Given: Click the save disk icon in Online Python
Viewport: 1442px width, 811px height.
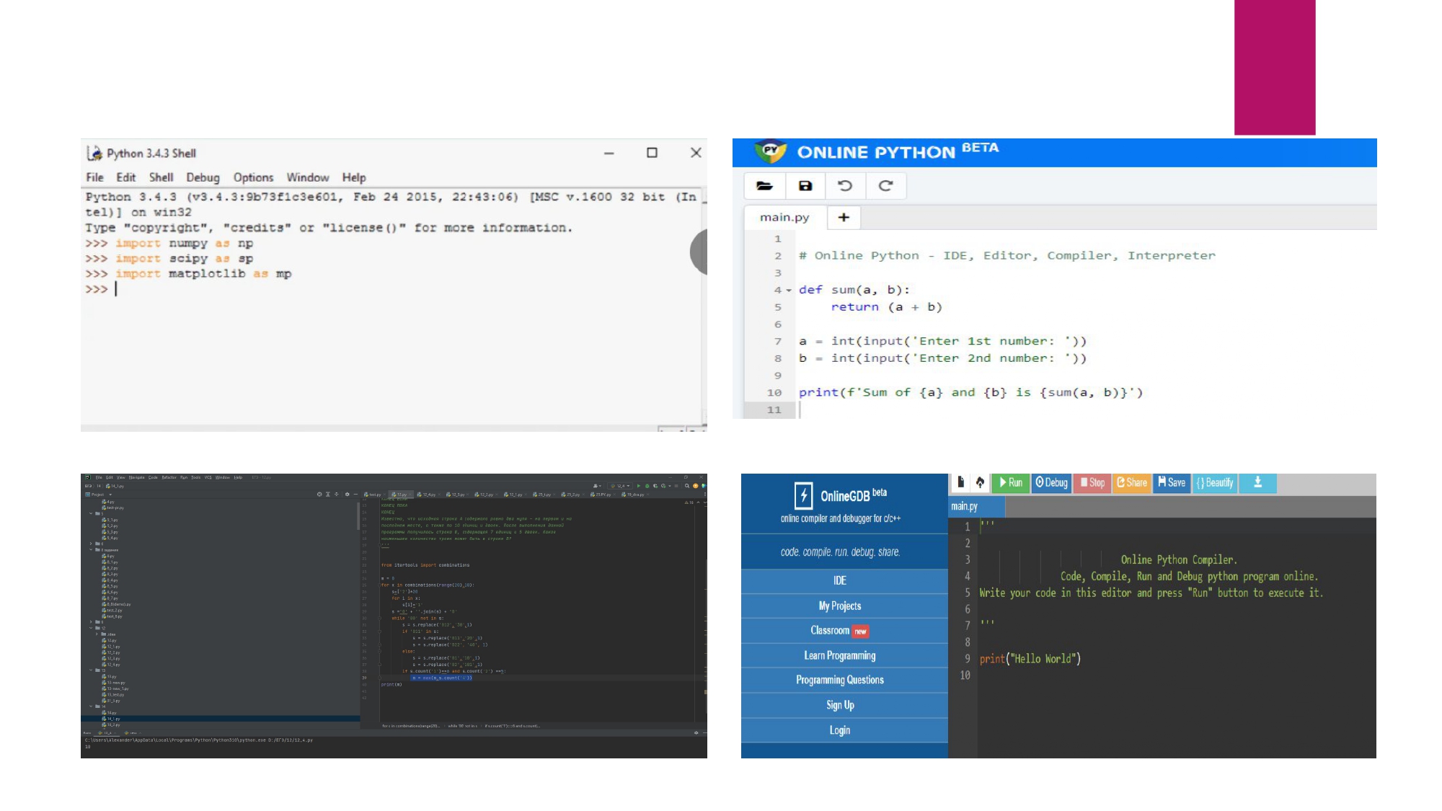Looking at the screenshot, I should pyautogui.click(x=805, y=186).
